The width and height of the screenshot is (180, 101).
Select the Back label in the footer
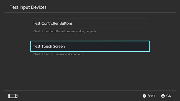(x=151, y=96)
